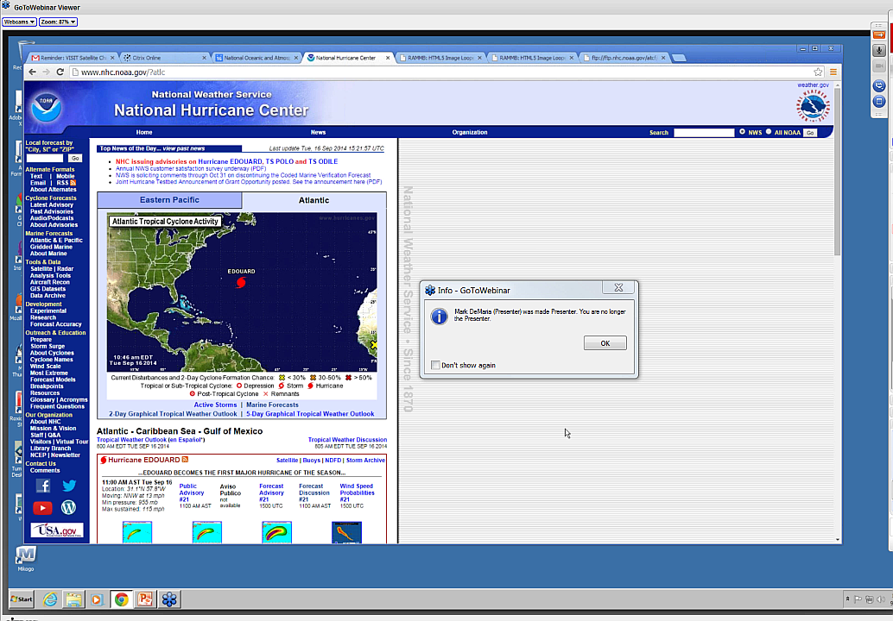The image size is (893, 621).
Task: Click the orange arrow expand panel icon
Action: [x=879, y=34]
